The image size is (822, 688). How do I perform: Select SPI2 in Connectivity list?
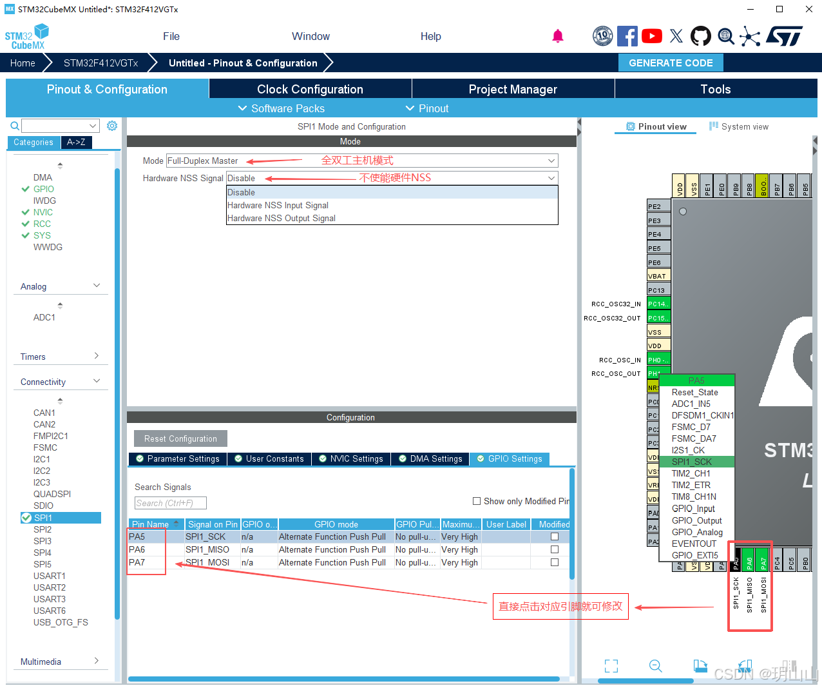[x=43, y=529]
